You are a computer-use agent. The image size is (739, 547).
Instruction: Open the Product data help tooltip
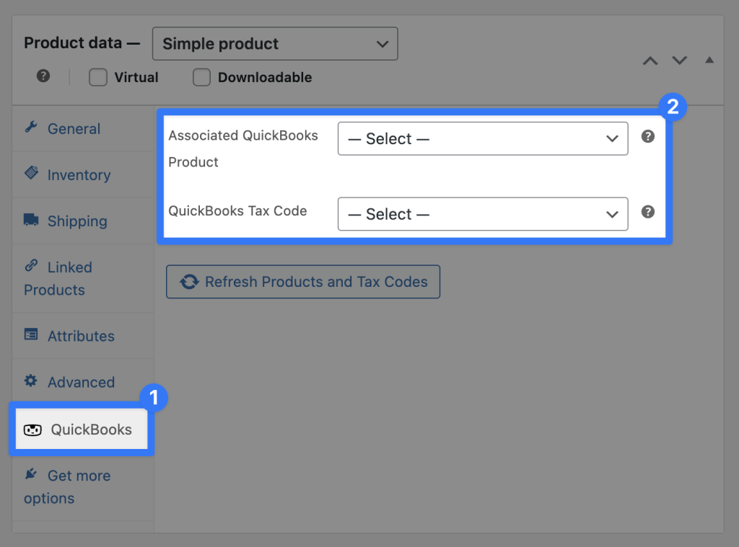pyautogui.click(x=43, y=77)
